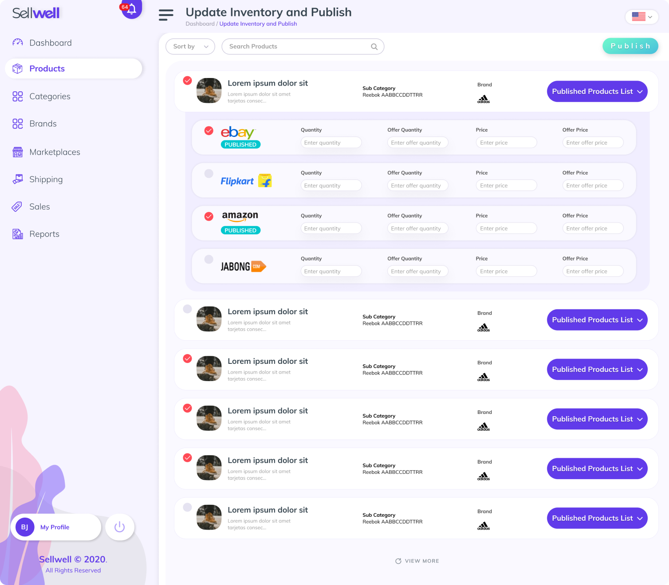Open Reports from the sidebar
This screenshot has height=585, width=669.
coord(44,234)
